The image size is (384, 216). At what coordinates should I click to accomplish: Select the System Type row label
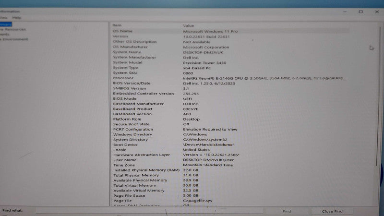click(x=125, y=68)
